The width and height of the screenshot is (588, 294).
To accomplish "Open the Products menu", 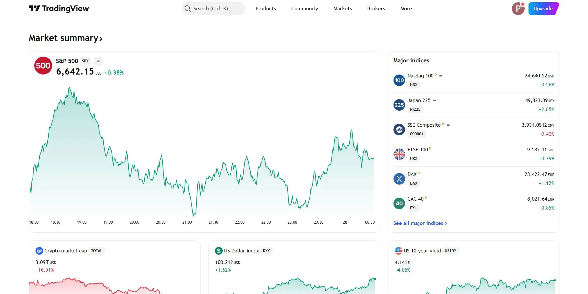I will [x=266, y=9].
